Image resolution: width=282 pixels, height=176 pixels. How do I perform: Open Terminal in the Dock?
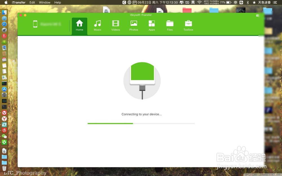click(4, 107)
